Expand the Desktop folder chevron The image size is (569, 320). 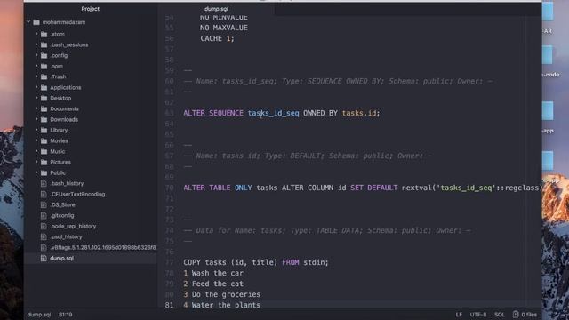(36, 98)
